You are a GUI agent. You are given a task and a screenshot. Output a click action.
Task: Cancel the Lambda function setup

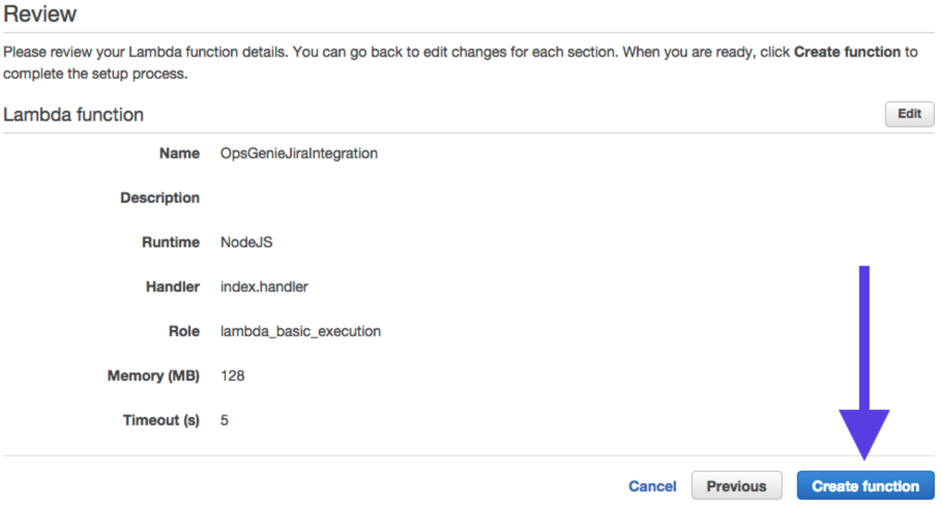(652, 486)
